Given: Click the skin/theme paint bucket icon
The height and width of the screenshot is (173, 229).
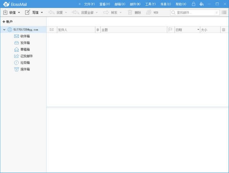Looking at the screenshot, I should tap(202, 4).
